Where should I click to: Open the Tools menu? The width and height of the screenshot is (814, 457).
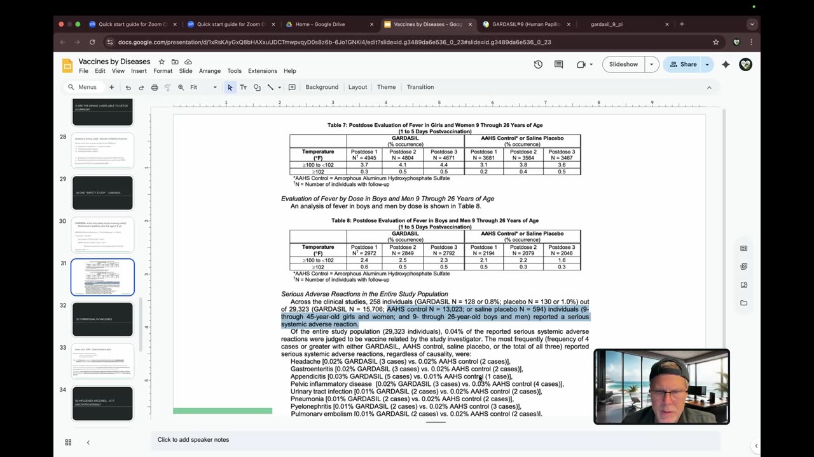pyautogui.click(x=235, y=71)
